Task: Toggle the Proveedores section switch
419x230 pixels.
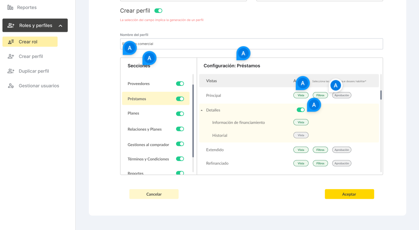Action: click(x=180, y=84)
